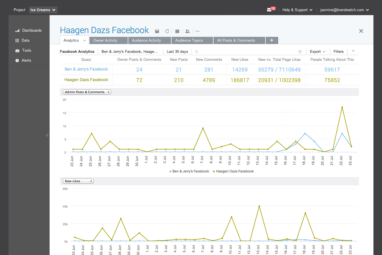Screen dimensions: 382x255
Task: Click the 22 Jul peak data point
Action: pyautogui.click(x=342, y=107)
